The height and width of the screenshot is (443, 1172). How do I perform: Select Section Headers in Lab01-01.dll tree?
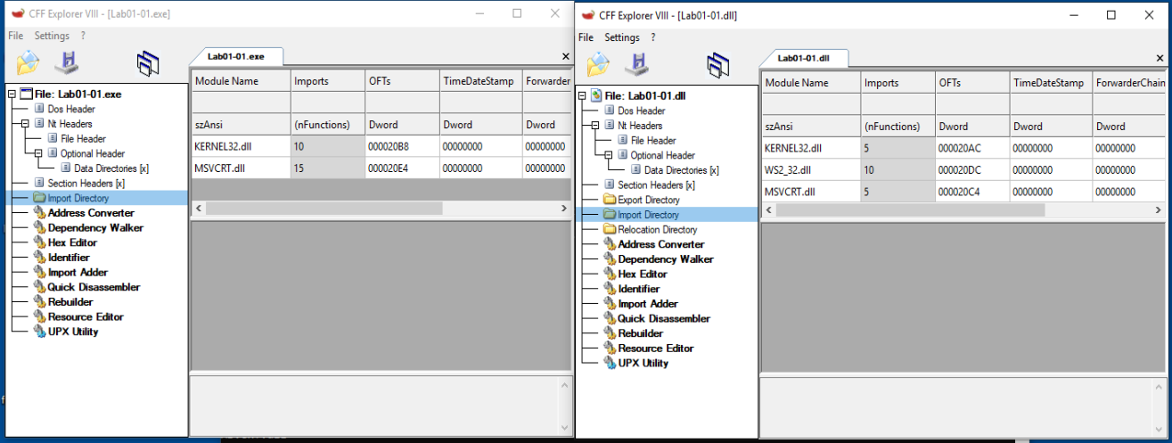tap(657, 185)
